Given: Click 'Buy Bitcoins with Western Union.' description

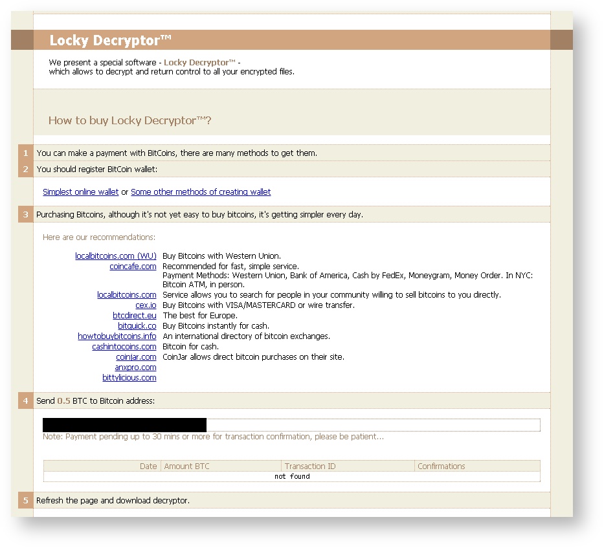Looking at the screenshot, I should 221,256.
